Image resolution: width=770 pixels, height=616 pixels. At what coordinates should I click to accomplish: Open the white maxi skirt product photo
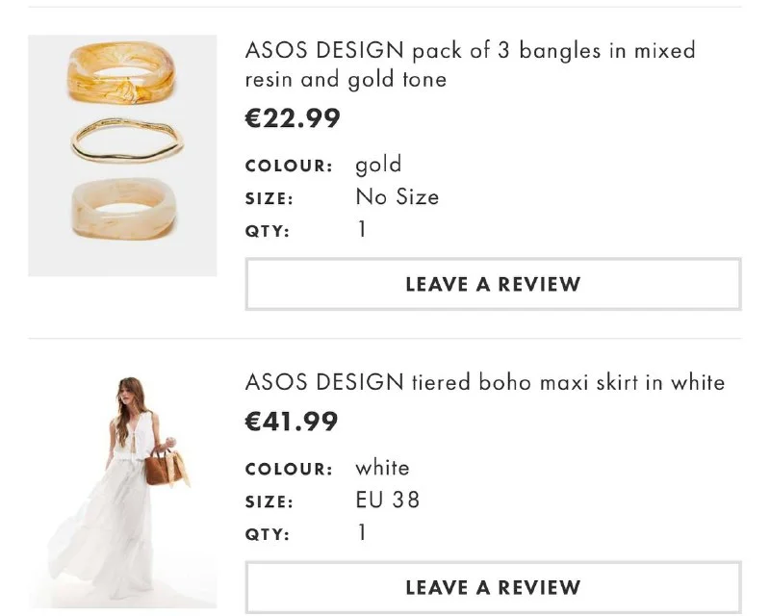(x=122, y=489)
